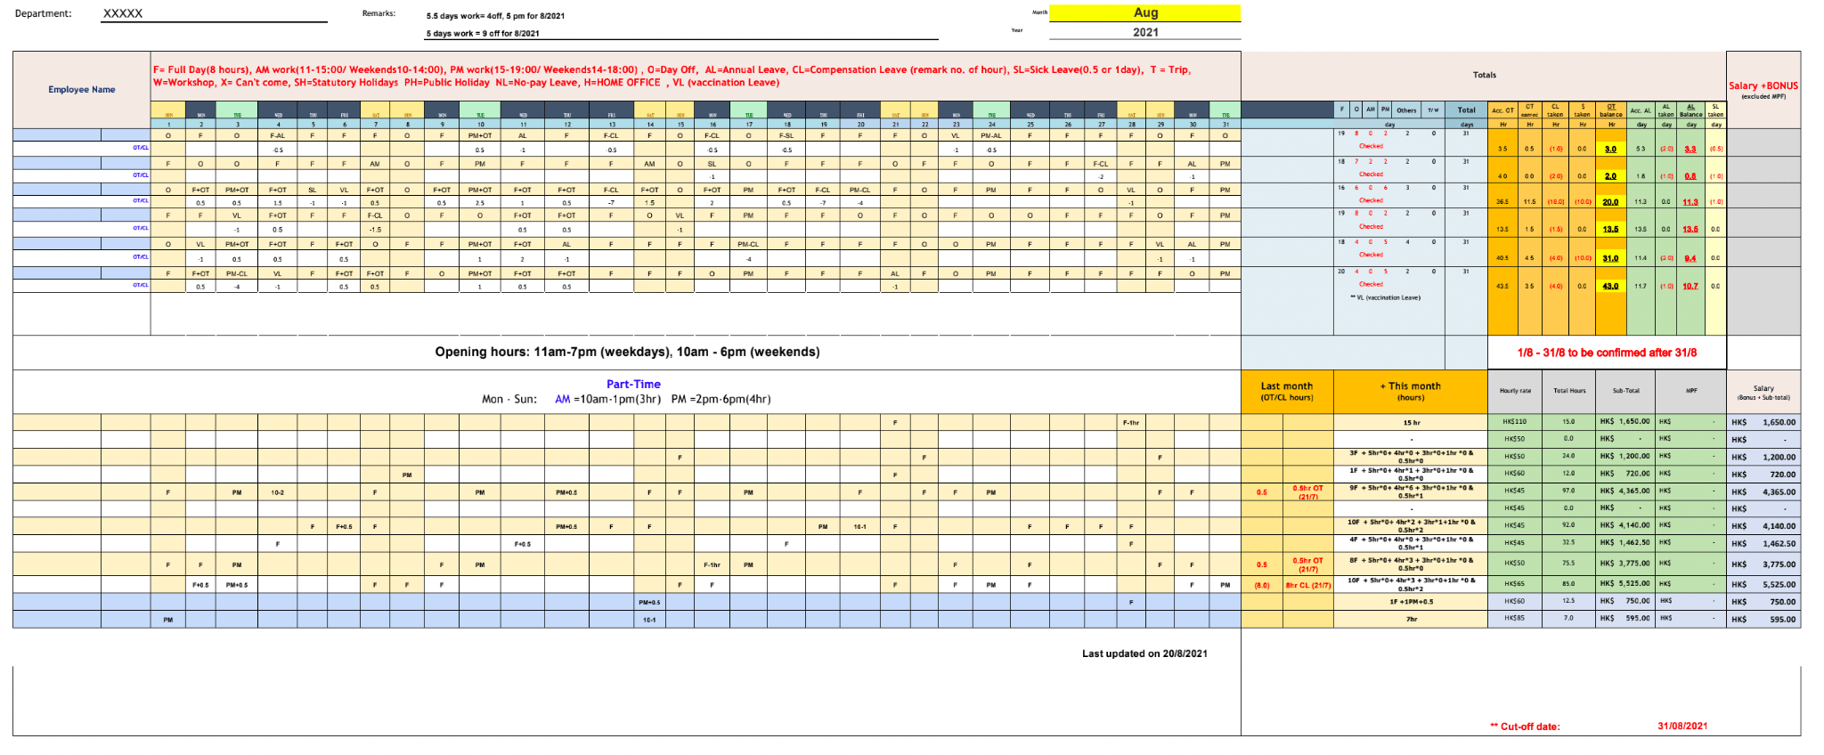Select the Employee Name header cell
The image size is (1824, 755).
[82, 89]
